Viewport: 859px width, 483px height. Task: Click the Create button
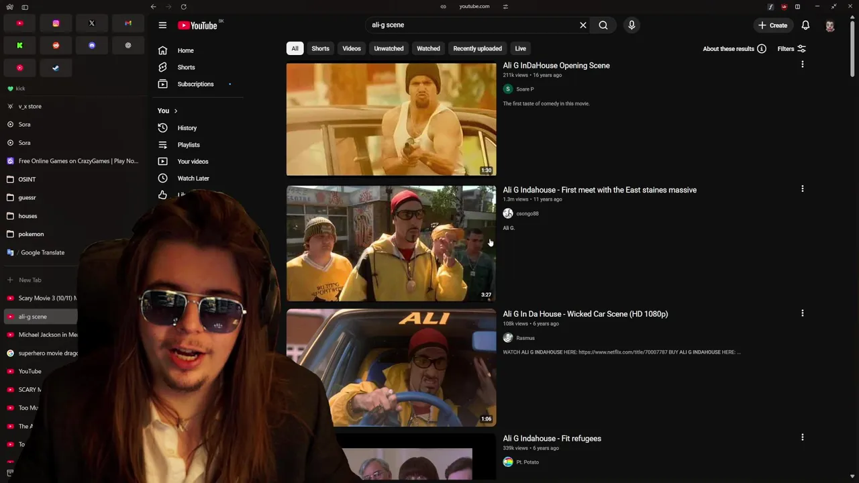tap(772, 25)
